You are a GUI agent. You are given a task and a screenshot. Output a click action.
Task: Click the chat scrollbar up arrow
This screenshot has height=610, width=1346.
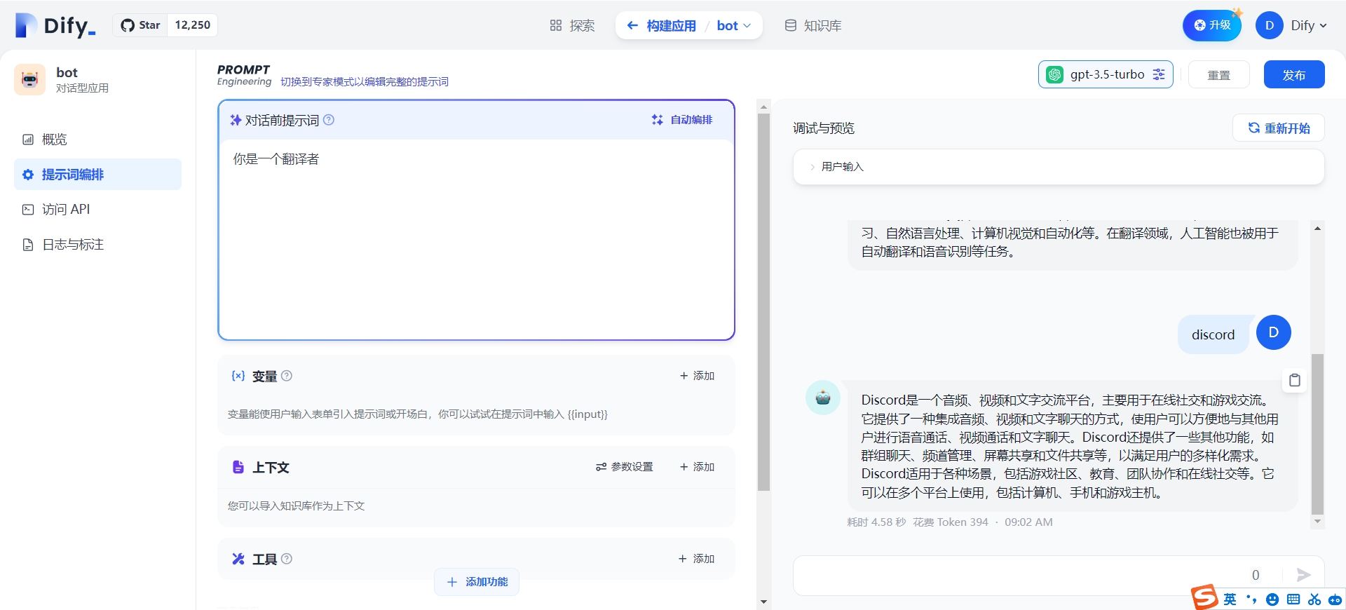click(x=1317, y=229)
